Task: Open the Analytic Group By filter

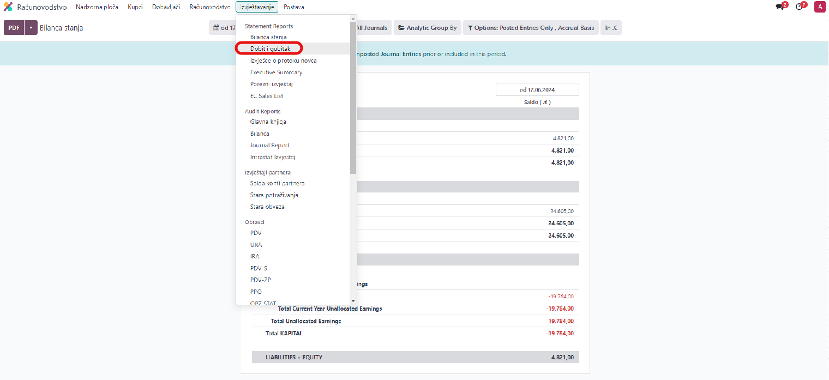Action: pos(427,28)
